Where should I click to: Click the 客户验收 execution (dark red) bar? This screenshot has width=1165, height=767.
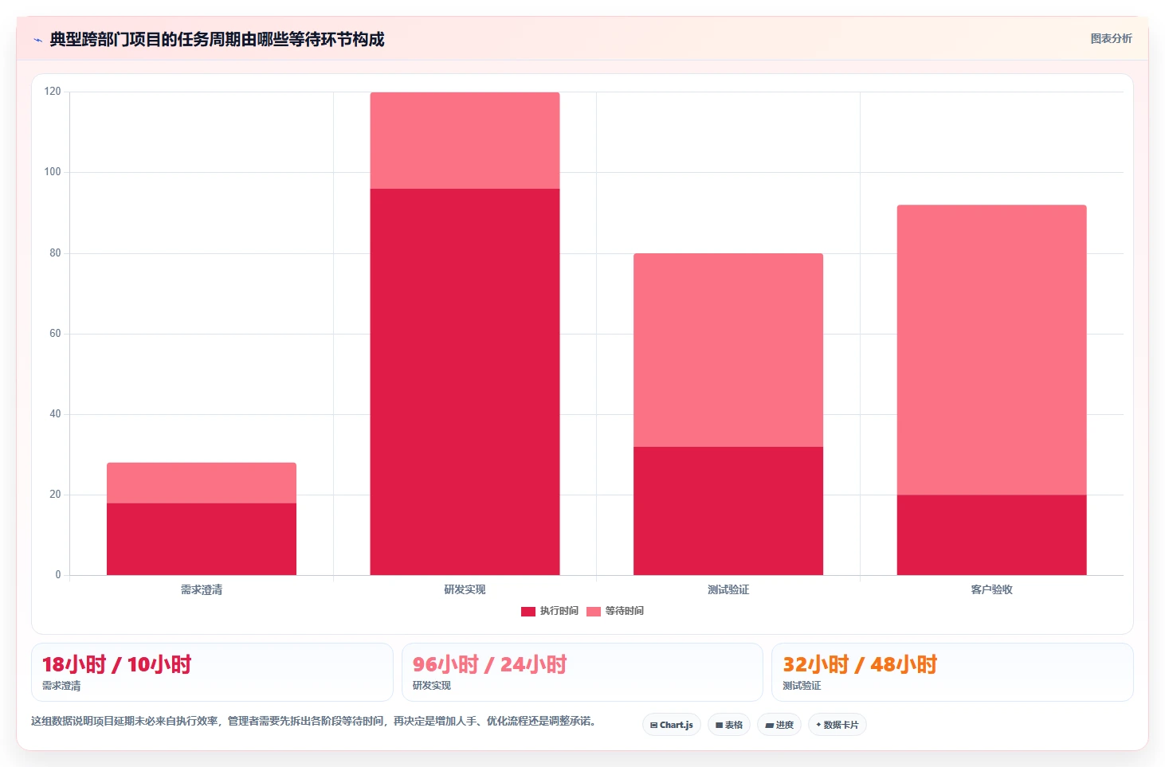click(991, 535)
